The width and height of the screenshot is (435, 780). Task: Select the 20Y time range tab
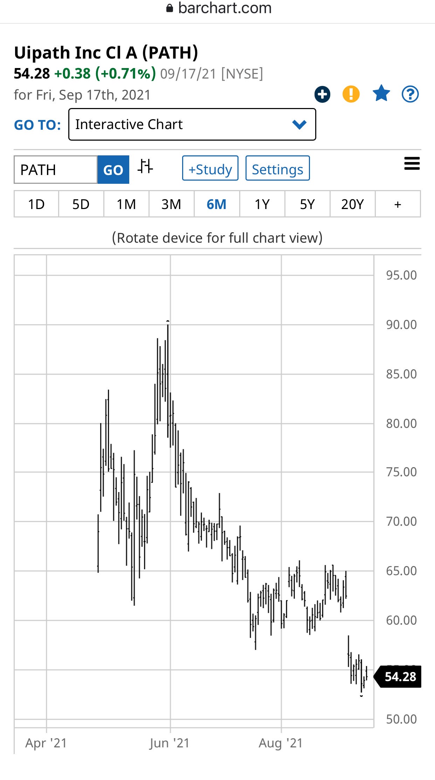(x=352, y=204)
